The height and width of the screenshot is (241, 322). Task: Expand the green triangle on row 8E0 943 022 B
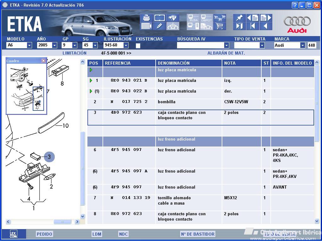pos(91,91)
